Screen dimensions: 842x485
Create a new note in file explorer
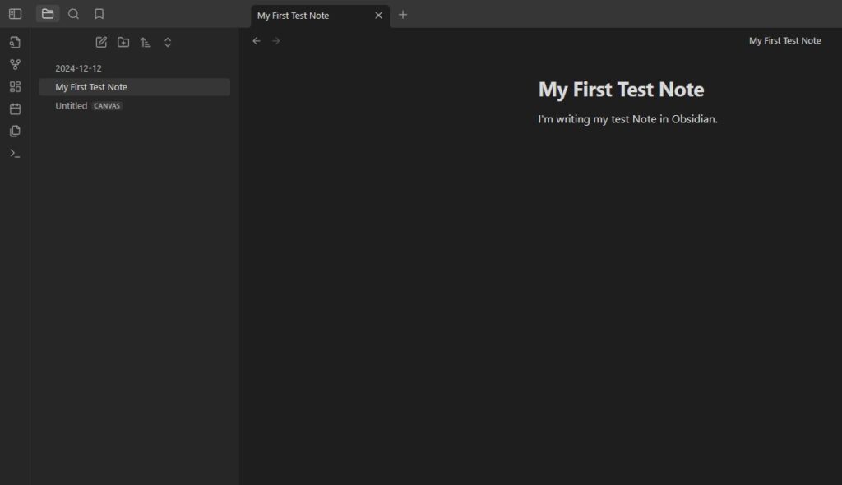101,42
